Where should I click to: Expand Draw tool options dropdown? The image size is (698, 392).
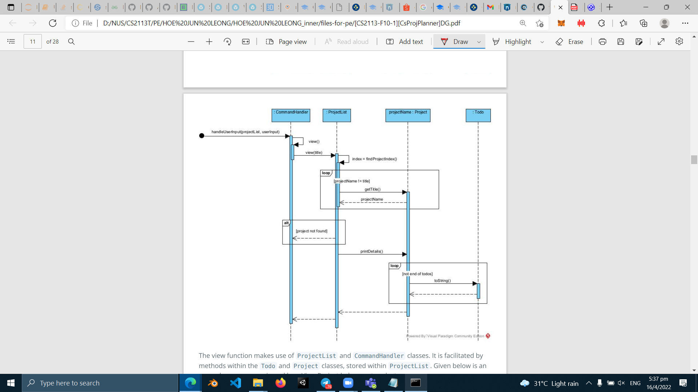pos(479,42)
